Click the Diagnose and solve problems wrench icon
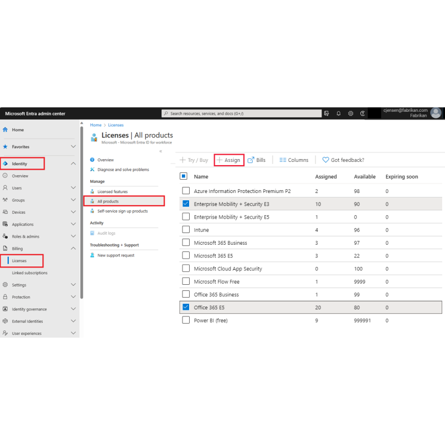The height and width of the screenshot is (445, 445). pyautogui.click(x=92, y=170)
